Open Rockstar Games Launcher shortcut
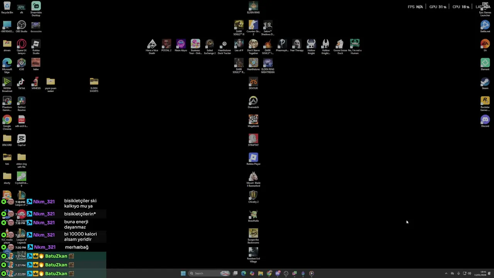This screenshot has width=494, height=278. coord(485,104)
